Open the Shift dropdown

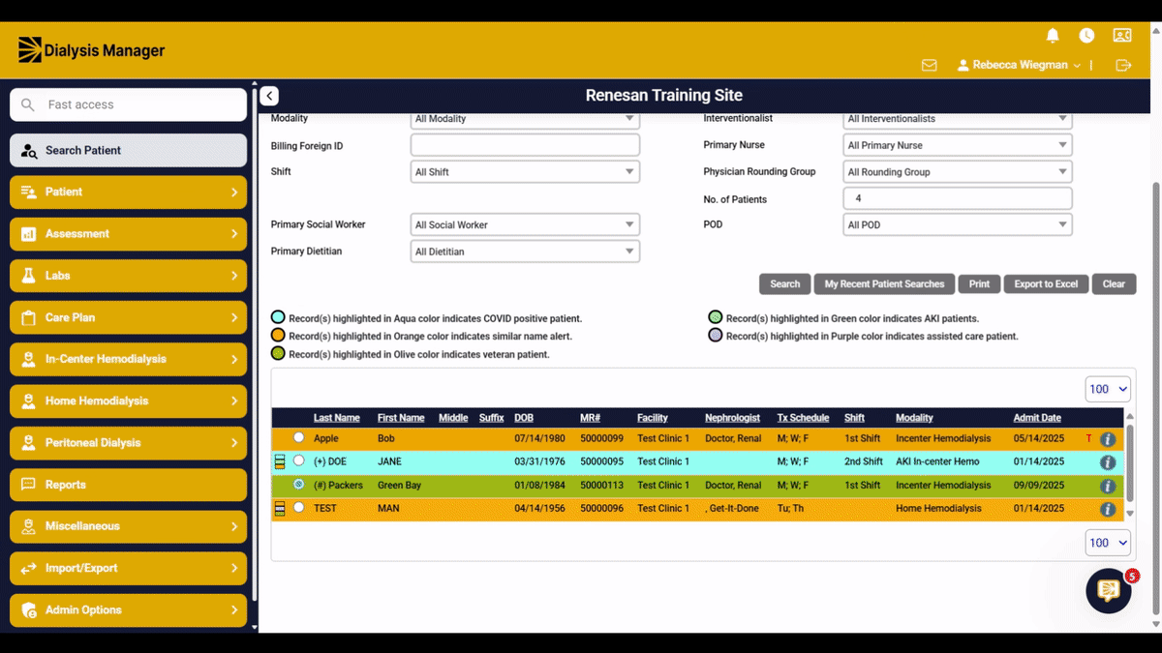525,172
